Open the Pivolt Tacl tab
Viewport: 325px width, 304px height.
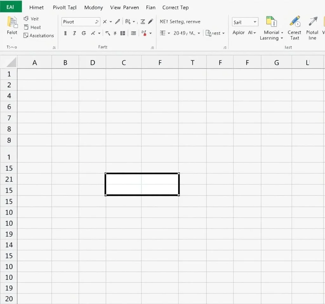[x=64, y=7]
